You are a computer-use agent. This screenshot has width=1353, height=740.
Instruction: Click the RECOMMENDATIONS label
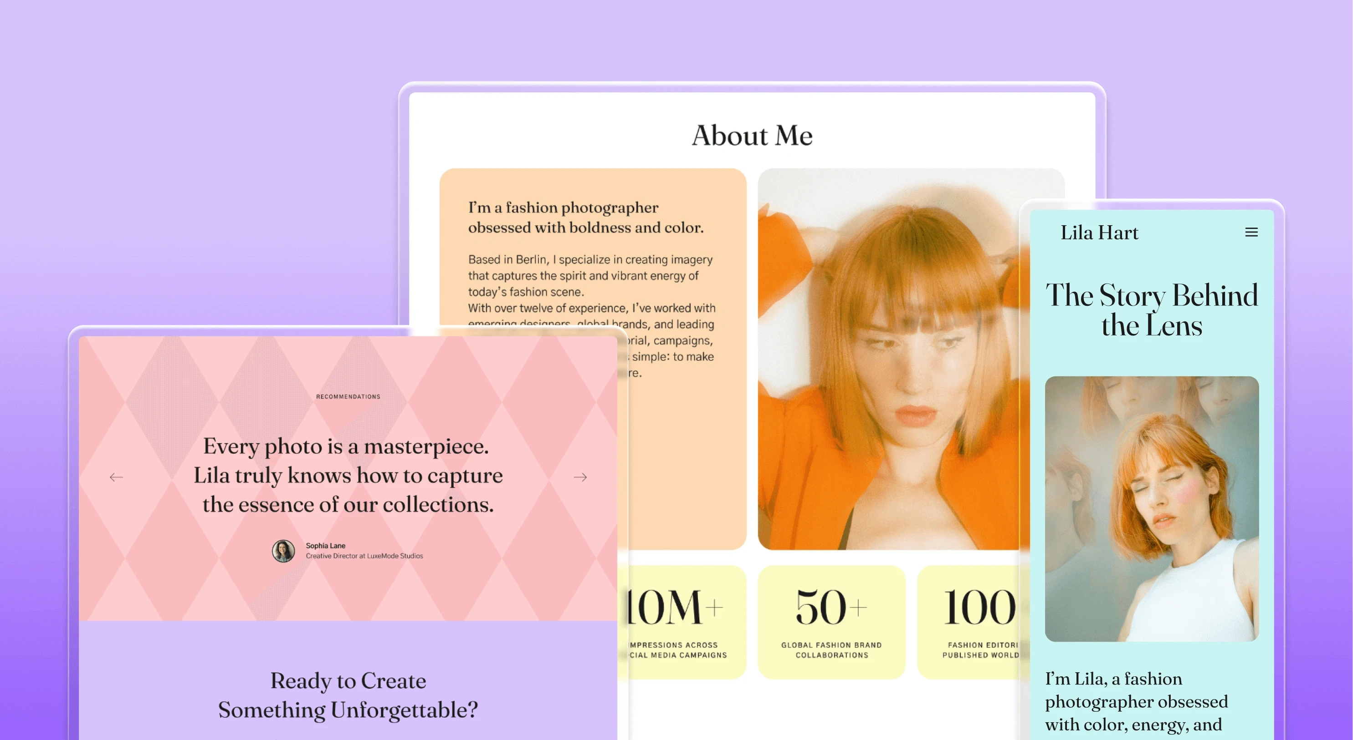(348, 397)
